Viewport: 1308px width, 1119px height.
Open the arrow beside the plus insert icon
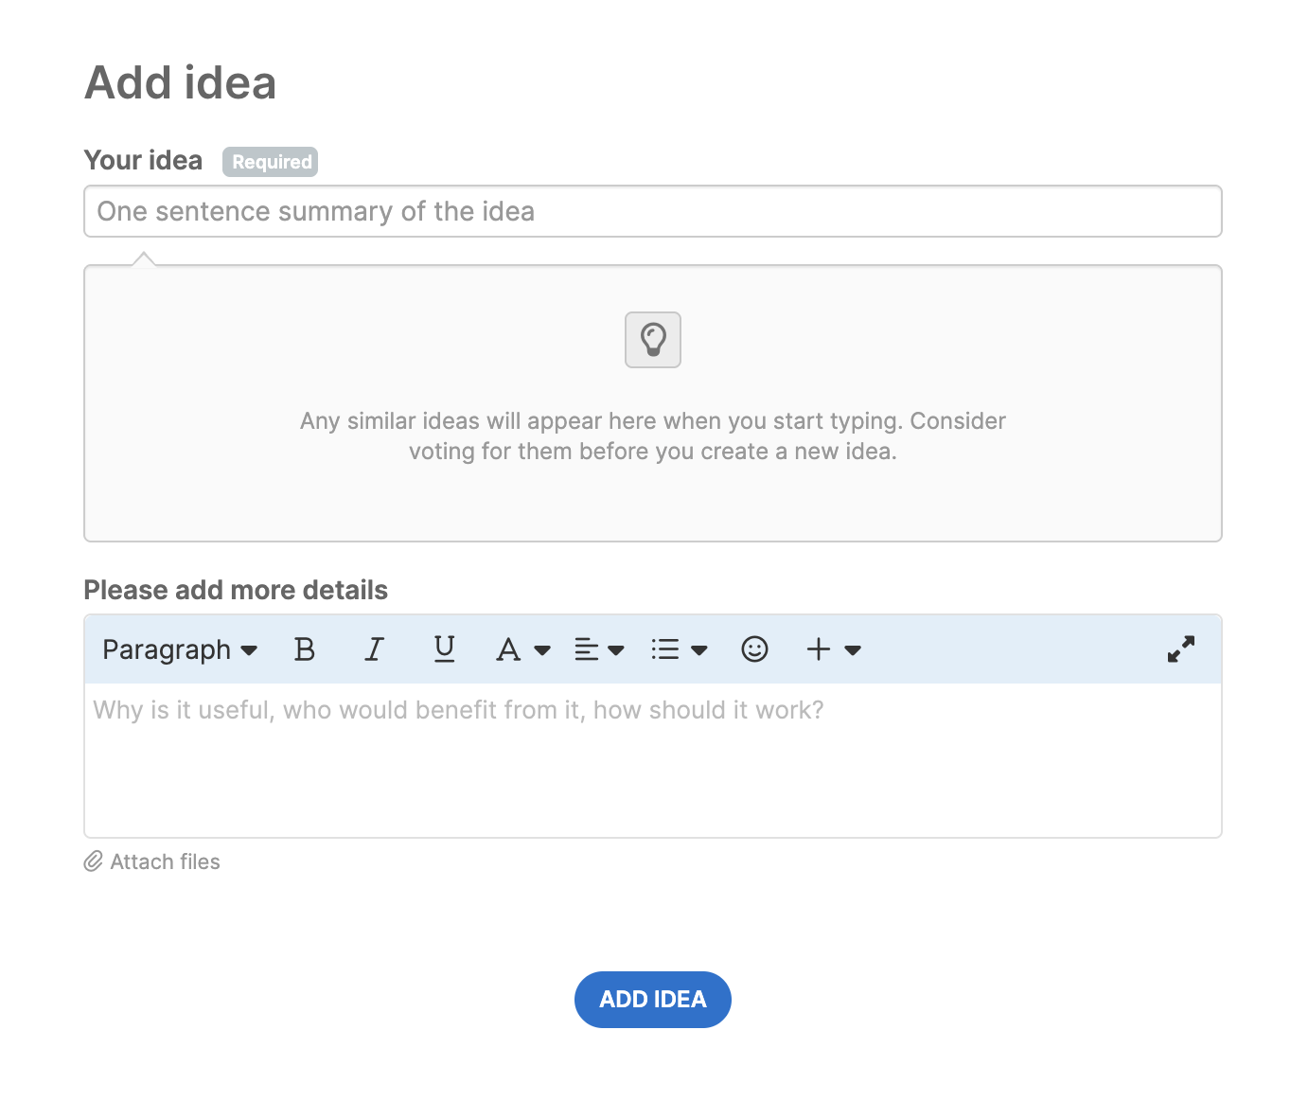(x=853, y=650)
